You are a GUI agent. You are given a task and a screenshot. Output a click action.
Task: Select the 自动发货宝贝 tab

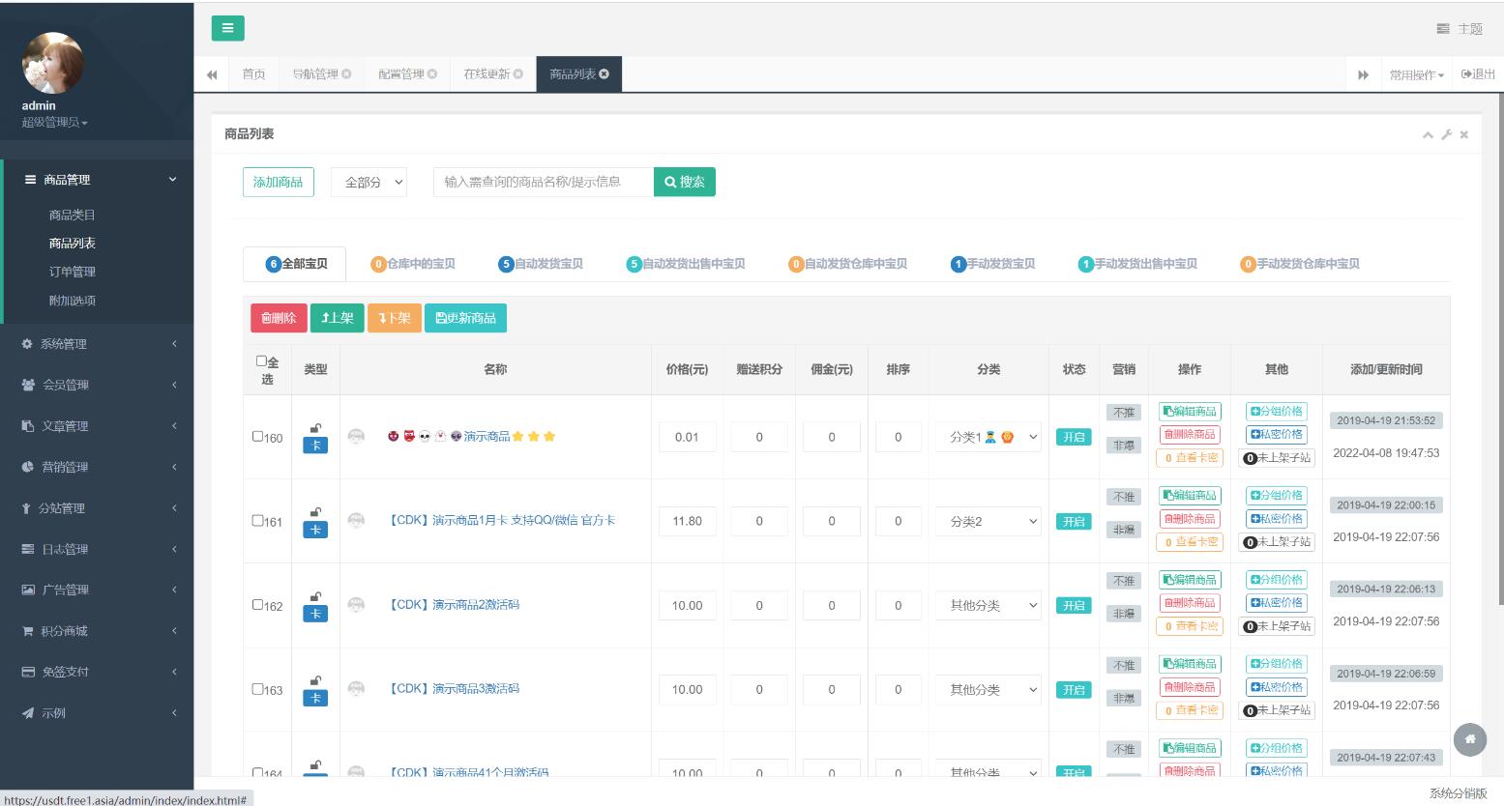click(x=541, y=264)
